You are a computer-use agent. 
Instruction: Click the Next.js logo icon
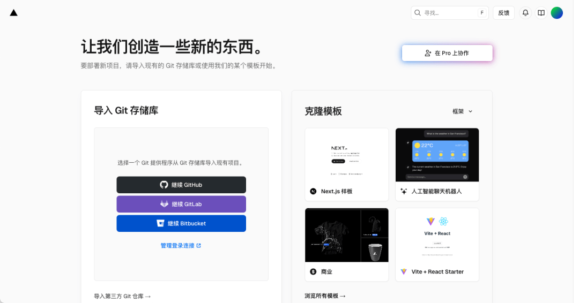pos(313,191)
